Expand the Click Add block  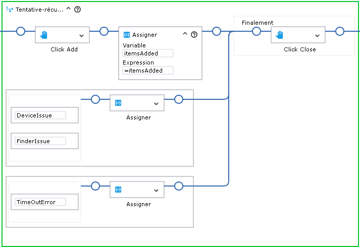click(x=81, y=35)
